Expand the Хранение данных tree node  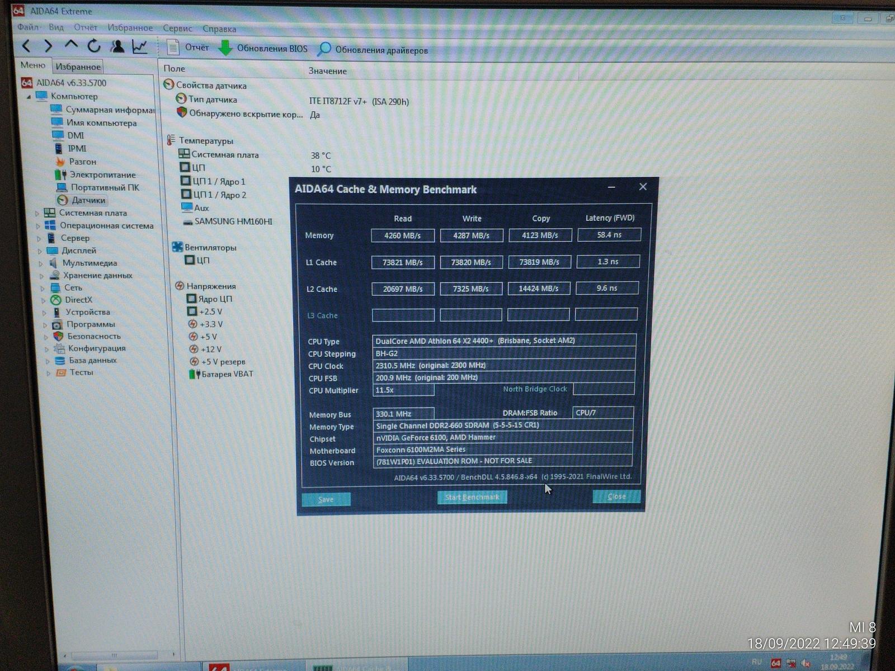point(41,276)
